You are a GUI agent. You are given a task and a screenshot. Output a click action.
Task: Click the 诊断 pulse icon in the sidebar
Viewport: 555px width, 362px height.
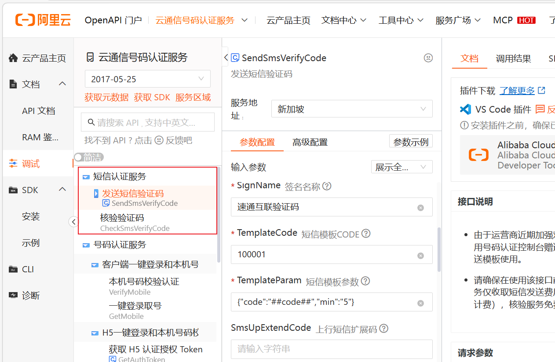(13, 295)
